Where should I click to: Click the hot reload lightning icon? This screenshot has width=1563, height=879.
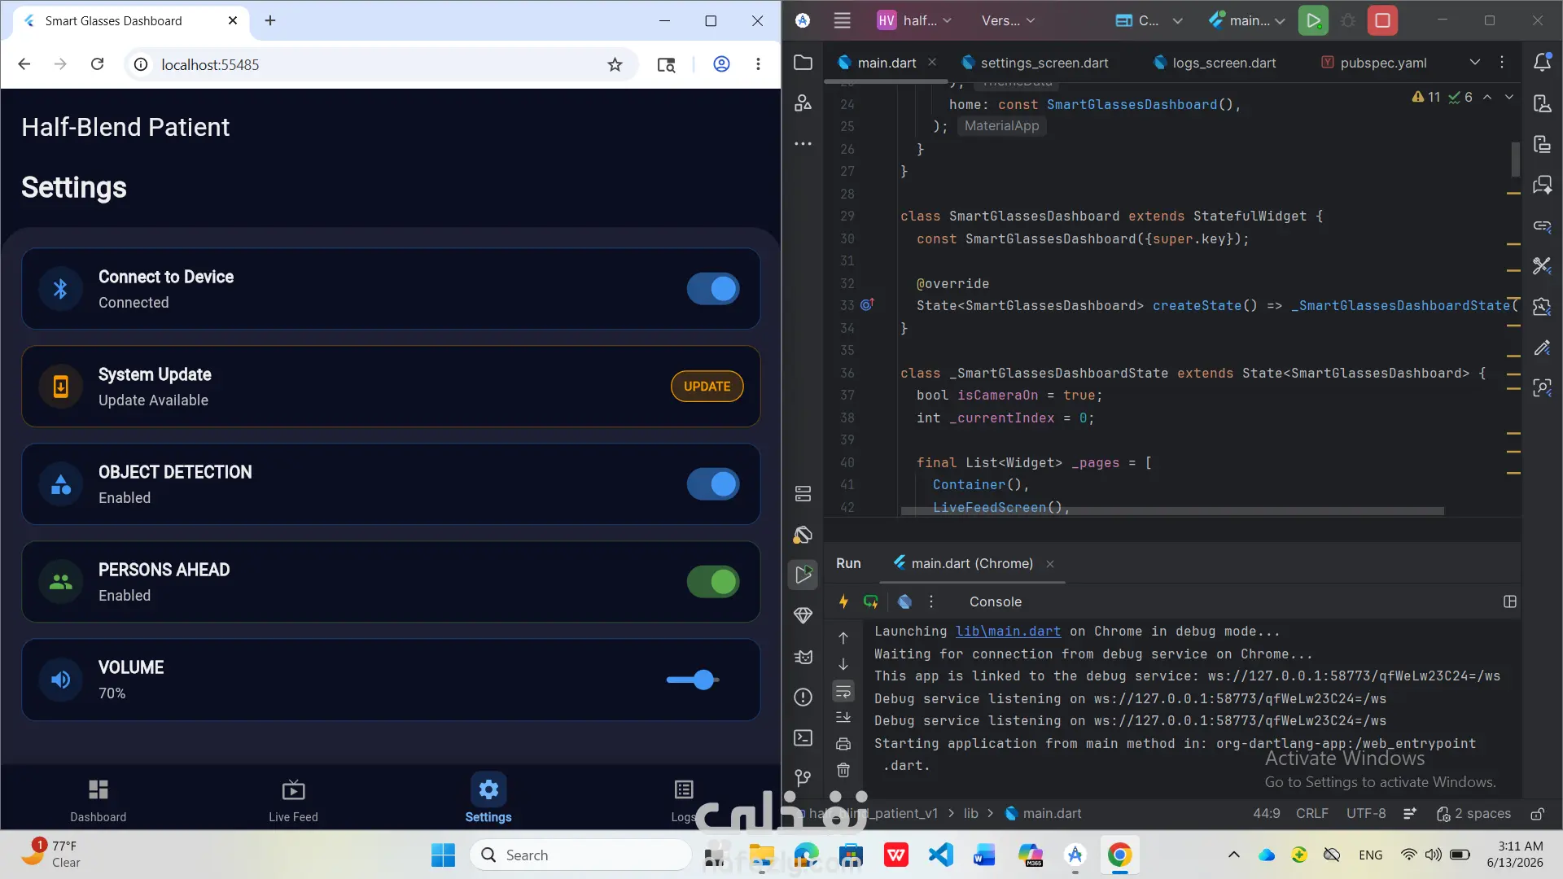pos(843,601)
